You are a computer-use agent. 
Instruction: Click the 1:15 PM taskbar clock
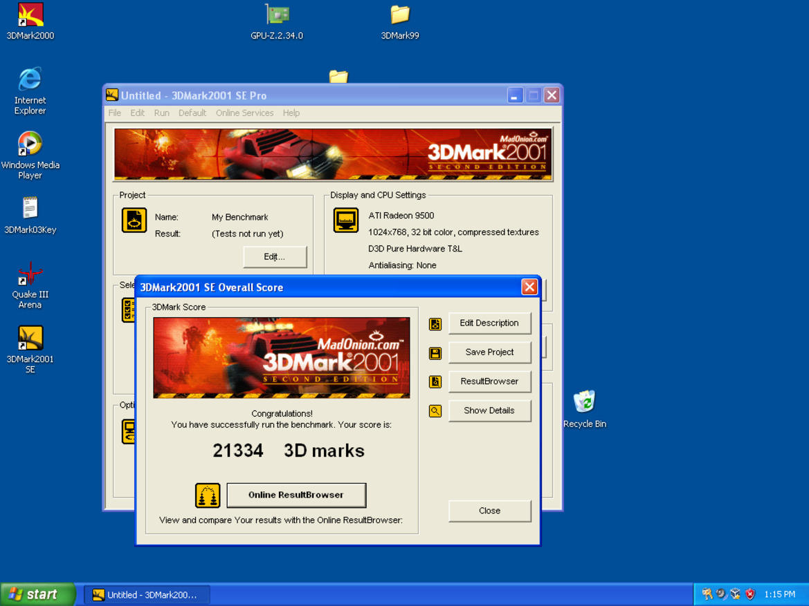780,595
